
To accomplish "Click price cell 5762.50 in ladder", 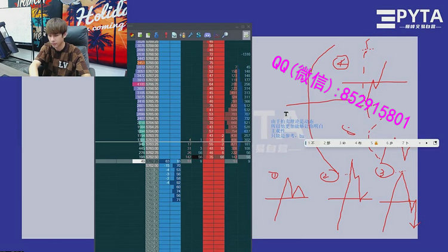I will pos(152,157).
